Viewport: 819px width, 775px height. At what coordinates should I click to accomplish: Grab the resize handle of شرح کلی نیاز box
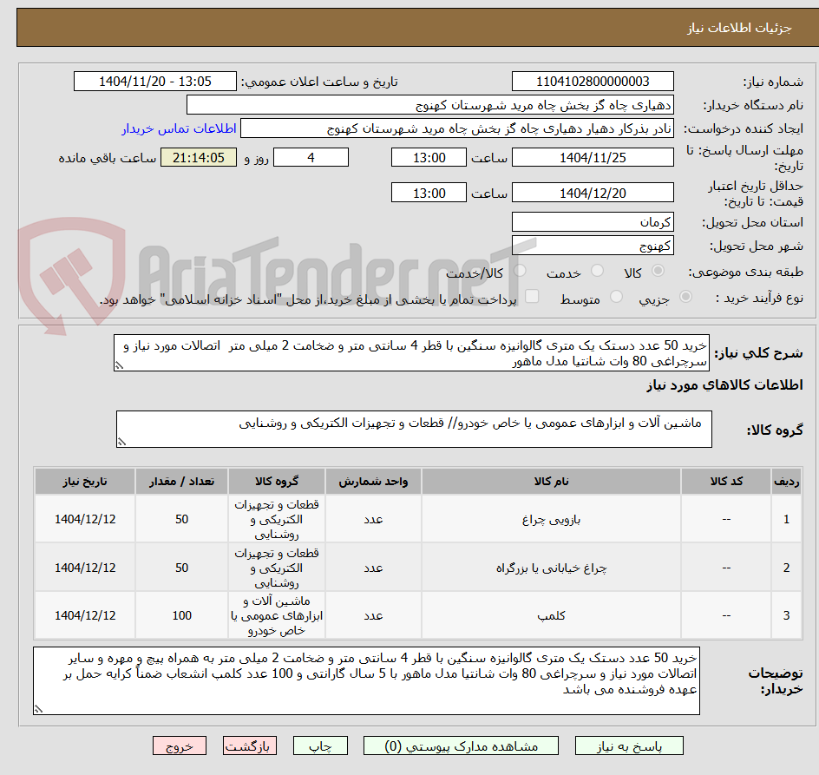119,366
